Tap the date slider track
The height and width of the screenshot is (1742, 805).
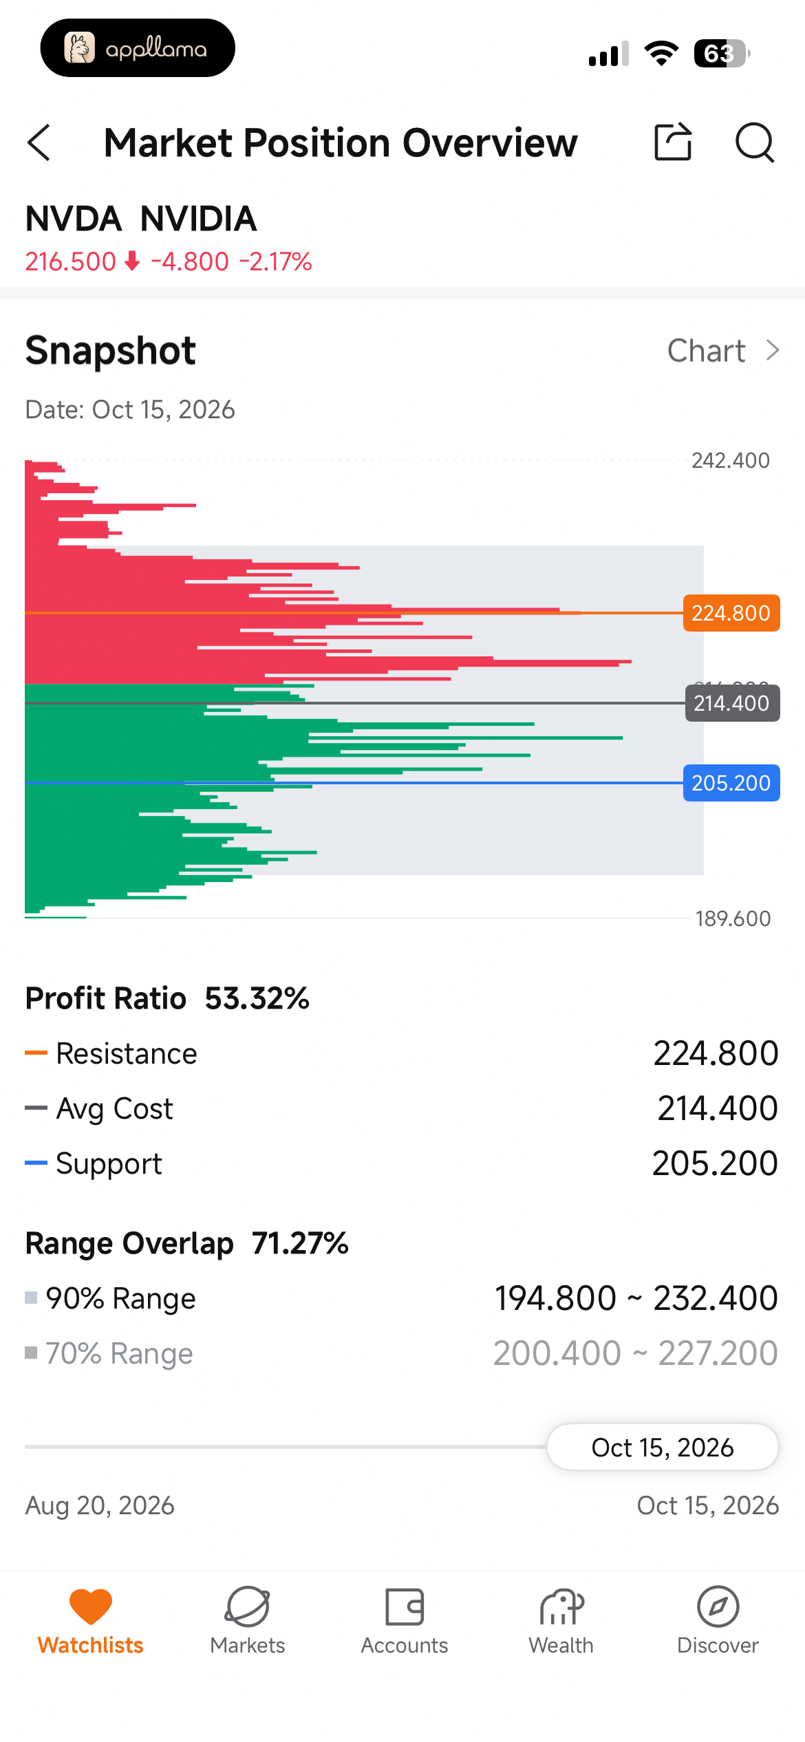(286, 1447)
